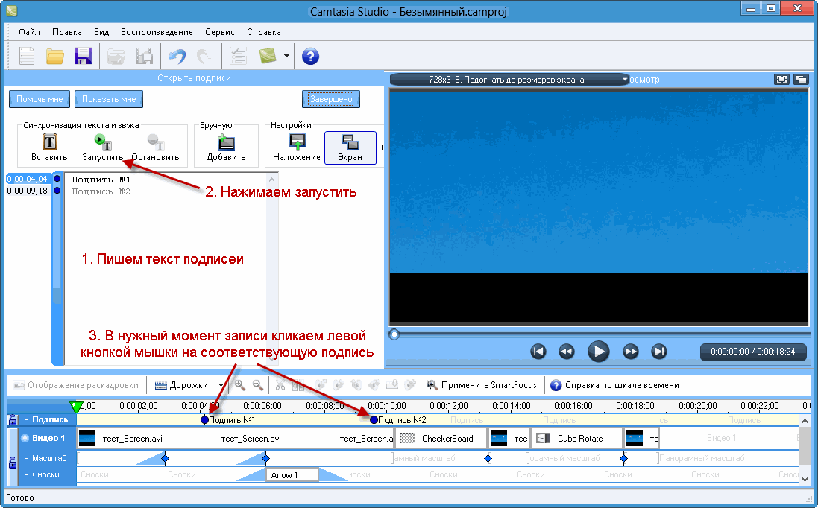Click the blue question mark help icon
Viewport: 818px width, 508px height.
[x=310, y=56]
